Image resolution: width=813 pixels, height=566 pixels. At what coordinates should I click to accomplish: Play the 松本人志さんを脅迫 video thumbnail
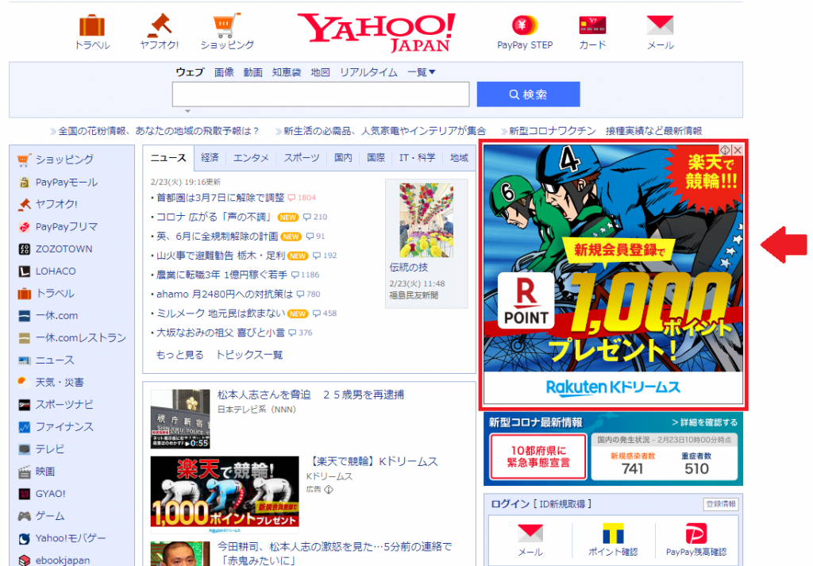(x=180, y=419)
